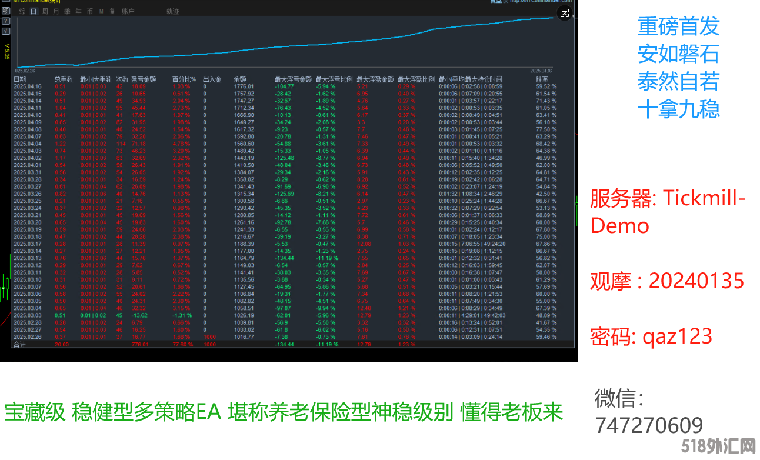Image resolution: width=760 pixels, height=460 pixels.
Task: Click the 最大浮盈比例 column header
Action: point(416,79)
